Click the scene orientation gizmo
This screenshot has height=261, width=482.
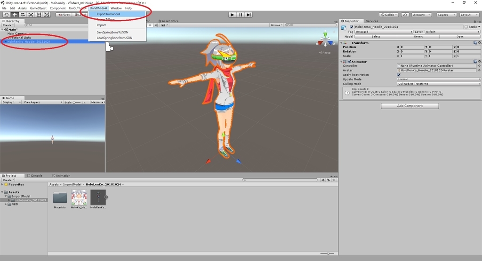tap(325, 40)
